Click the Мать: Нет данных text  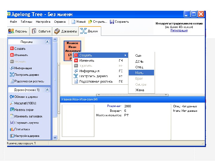[x=185, y=111]
